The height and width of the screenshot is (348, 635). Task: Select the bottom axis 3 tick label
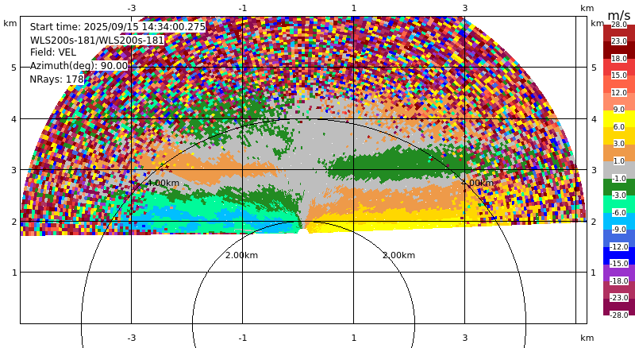(464, 338)
